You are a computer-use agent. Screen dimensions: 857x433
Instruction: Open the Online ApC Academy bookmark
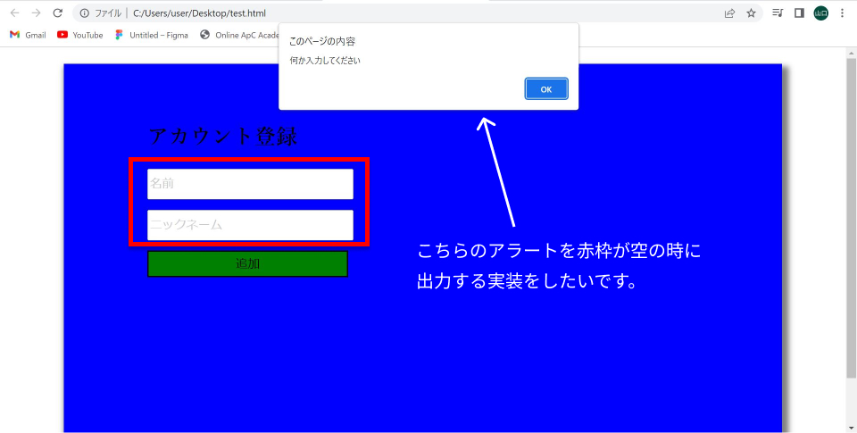pos(240,35)
